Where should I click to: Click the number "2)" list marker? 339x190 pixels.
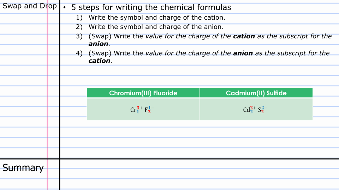(79, 27)
